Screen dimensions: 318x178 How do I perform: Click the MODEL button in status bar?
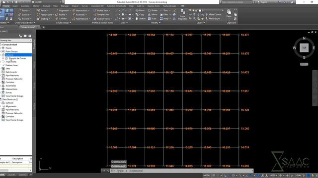[x=207, y=176]
